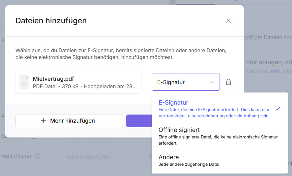Click the purple confirm button
The height and width of the screenshot is (176, 292).
(x=139, y=121)
